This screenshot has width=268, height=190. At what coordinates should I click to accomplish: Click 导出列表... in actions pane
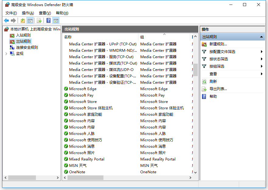click(x=218, y=89)
